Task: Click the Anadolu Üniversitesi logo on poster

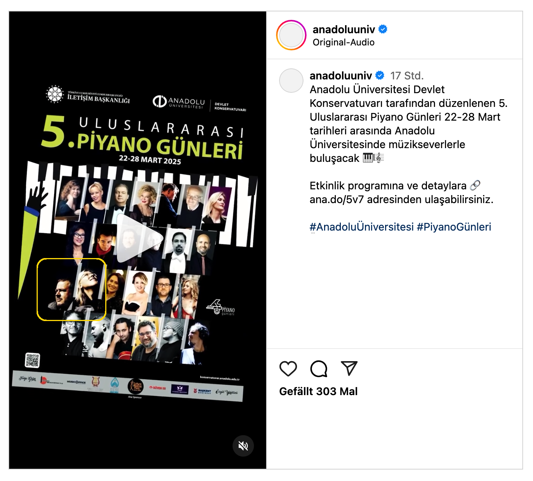Action: coord(179,102)
